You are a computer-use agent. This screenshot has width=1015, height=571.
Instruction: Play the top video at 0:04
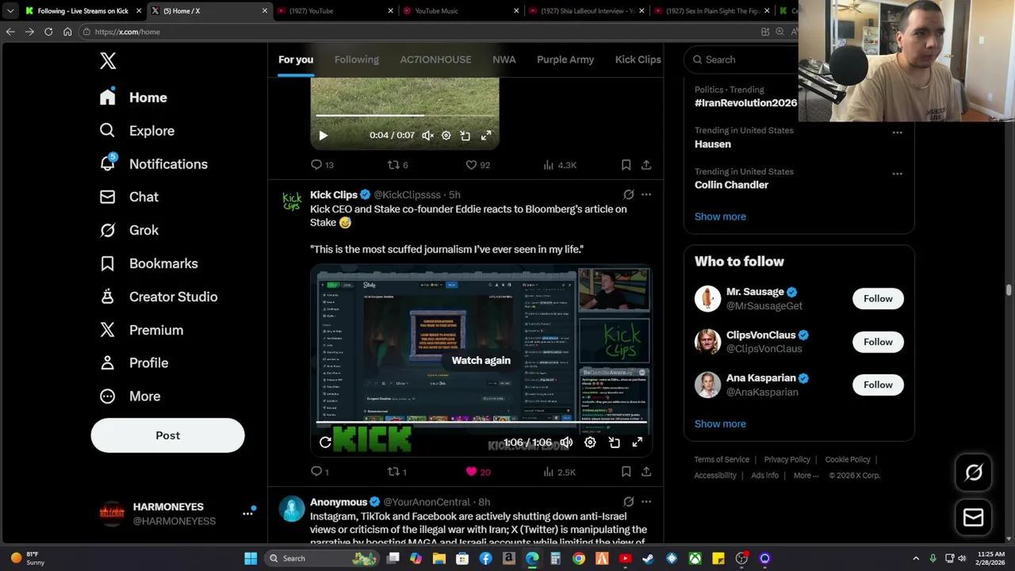coord(323,136)
